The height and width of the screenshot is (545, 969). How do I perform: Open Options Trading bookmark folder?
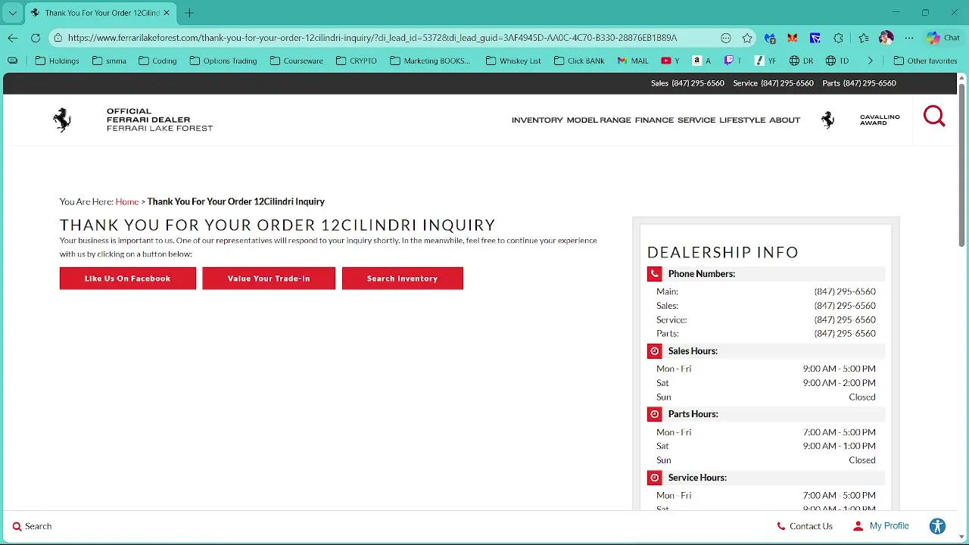click(223, 61)
